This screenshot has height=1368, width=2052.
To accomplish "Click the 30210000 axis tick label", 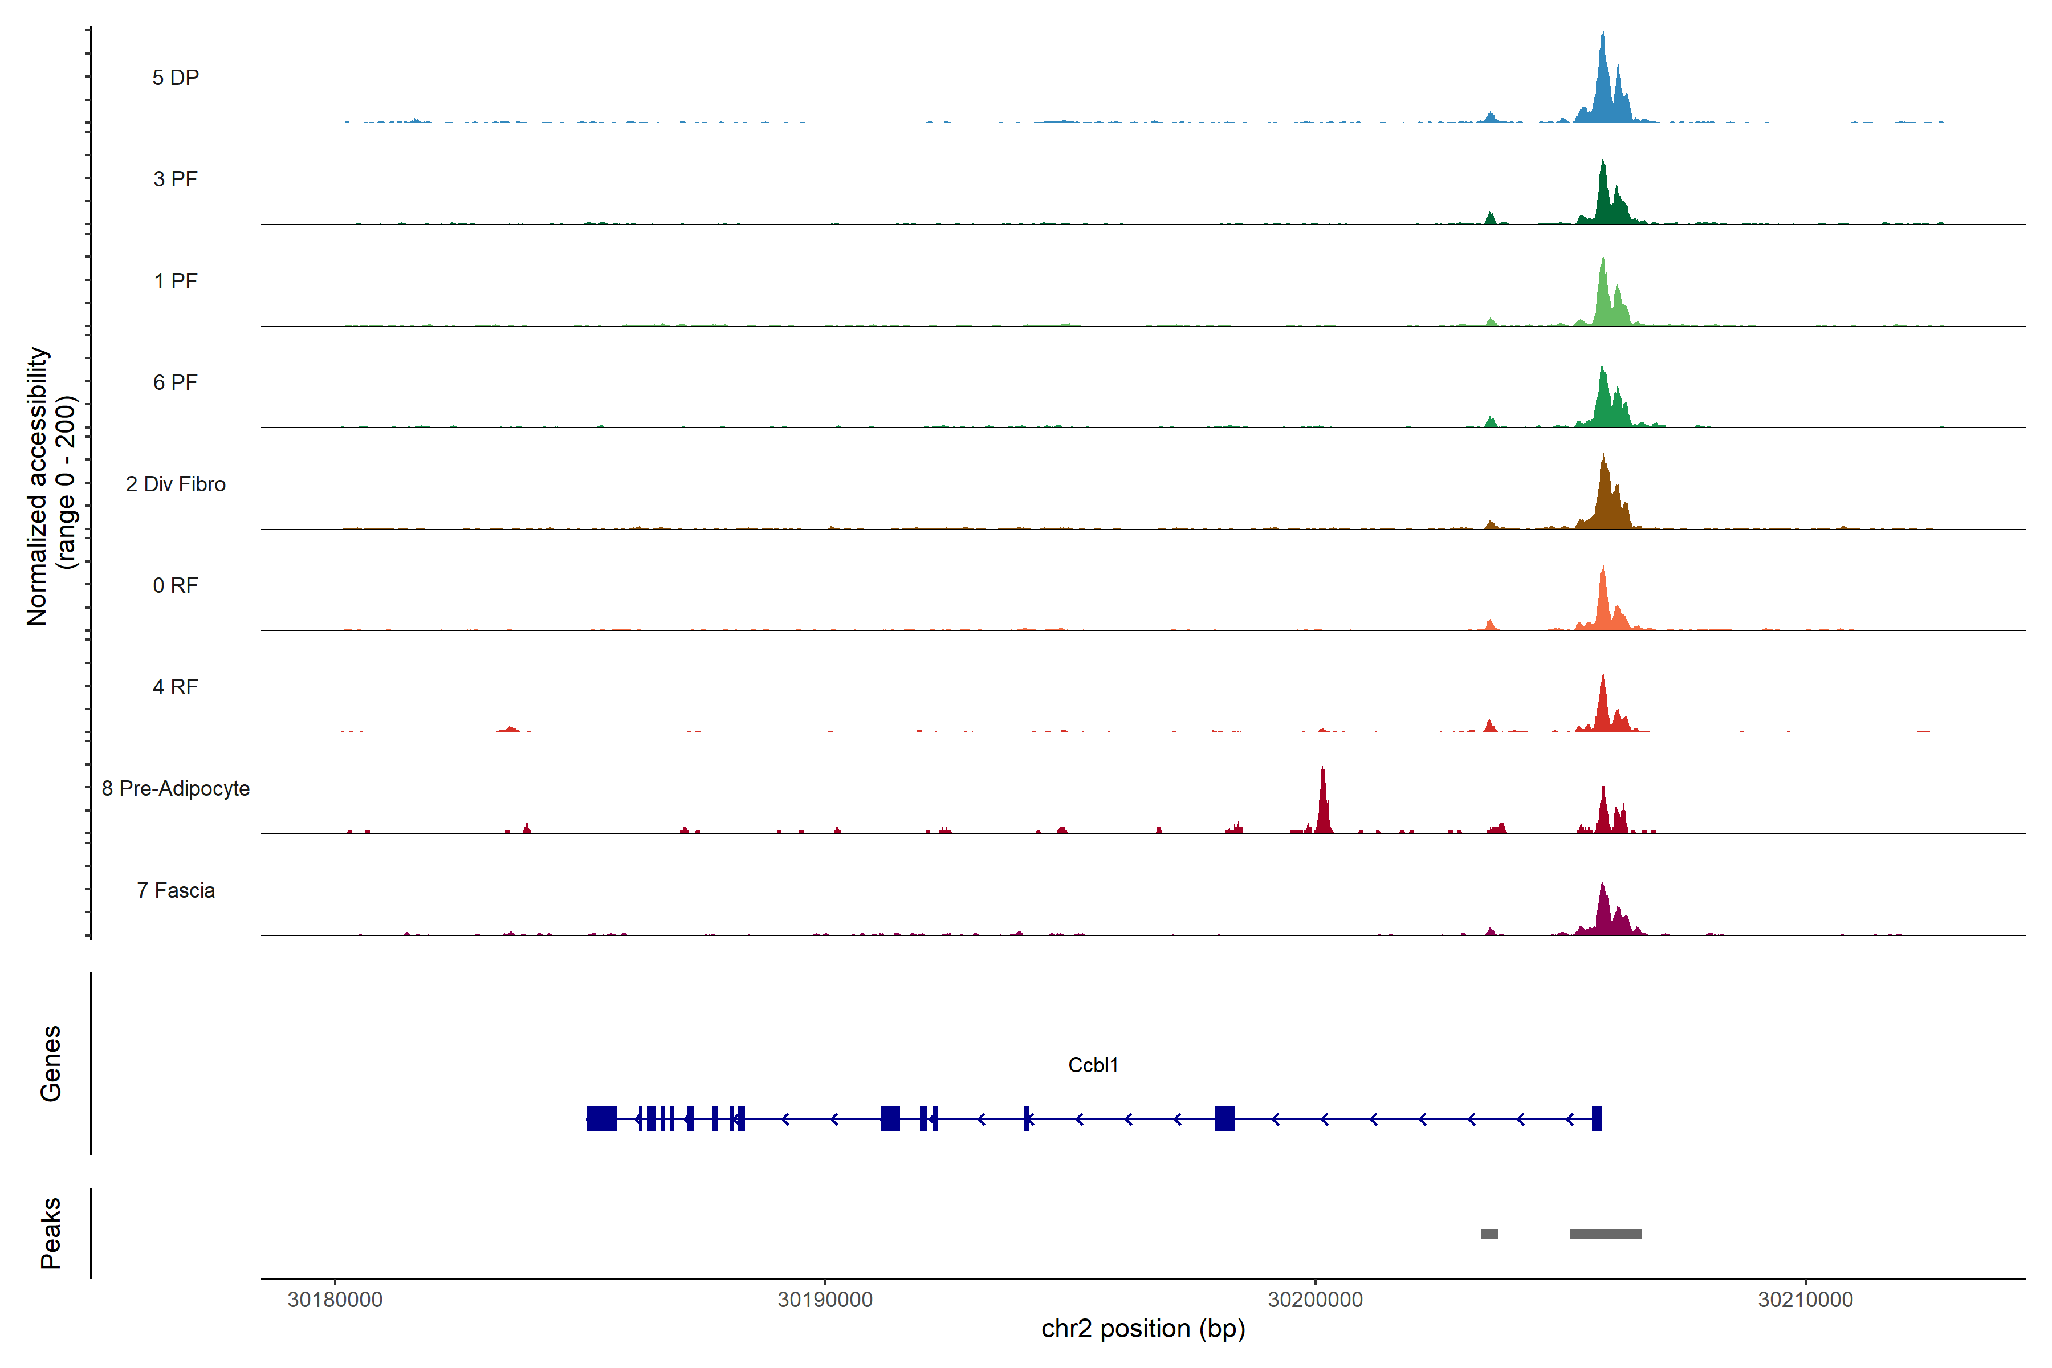I will [1805, 1300].
